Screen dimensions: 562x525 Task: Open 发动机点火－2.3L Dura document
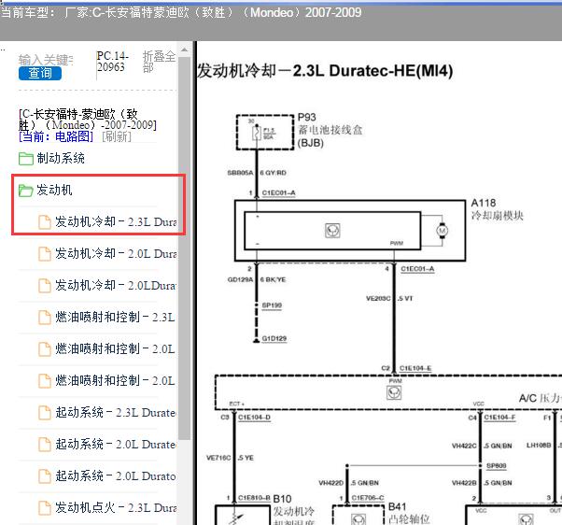(116, 507)
